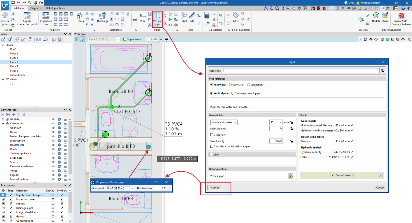The image size is (412, 223).
Task: Open the 40 mm diameter value dropdown
Action: [x=276, y=122]
